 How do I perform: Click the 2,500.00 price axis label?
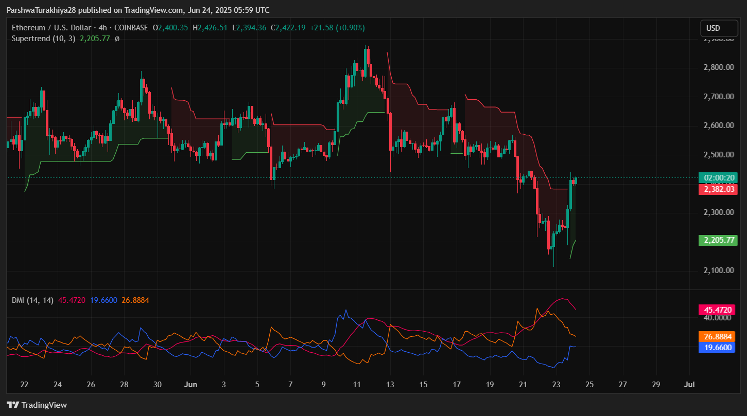click(x=719, y=155)
